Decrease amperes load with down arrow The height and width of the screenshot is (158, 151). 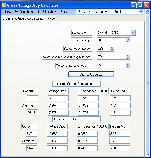pyautogui.click(x=128, y=67)
